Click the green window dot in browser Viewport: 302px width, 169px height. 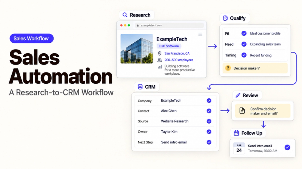[x=129, y=25]
